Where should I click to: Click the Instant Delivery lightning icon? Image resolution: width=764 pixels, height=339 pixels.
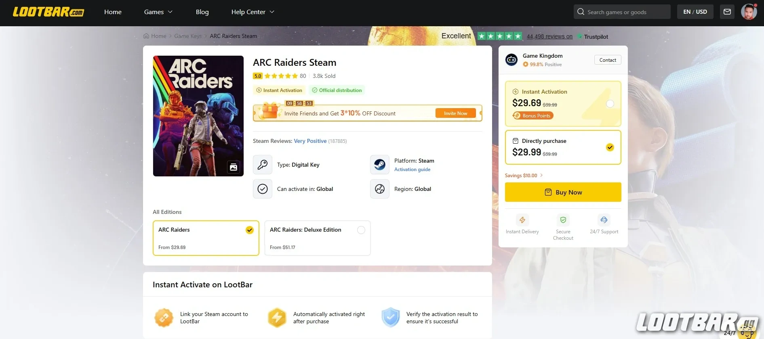pyautogui.click(x=522, y=220)
